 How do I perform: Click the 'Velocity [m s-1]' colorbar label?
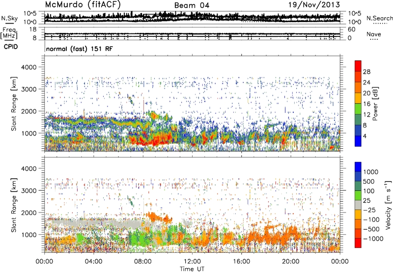click(388, 205)
